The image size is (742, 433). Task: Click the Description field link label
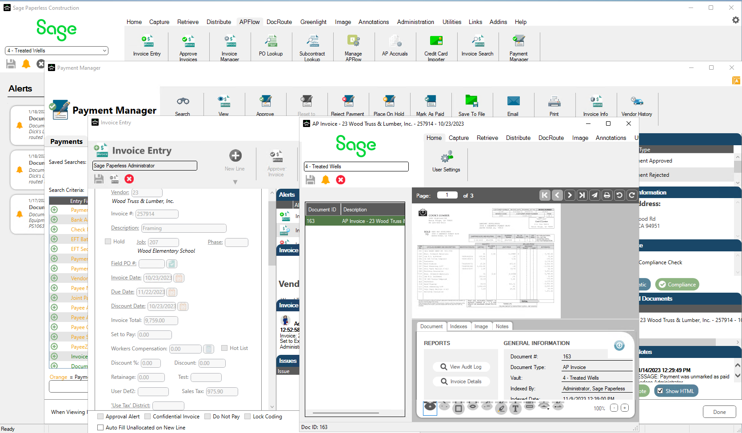click(x=125, y=228)
